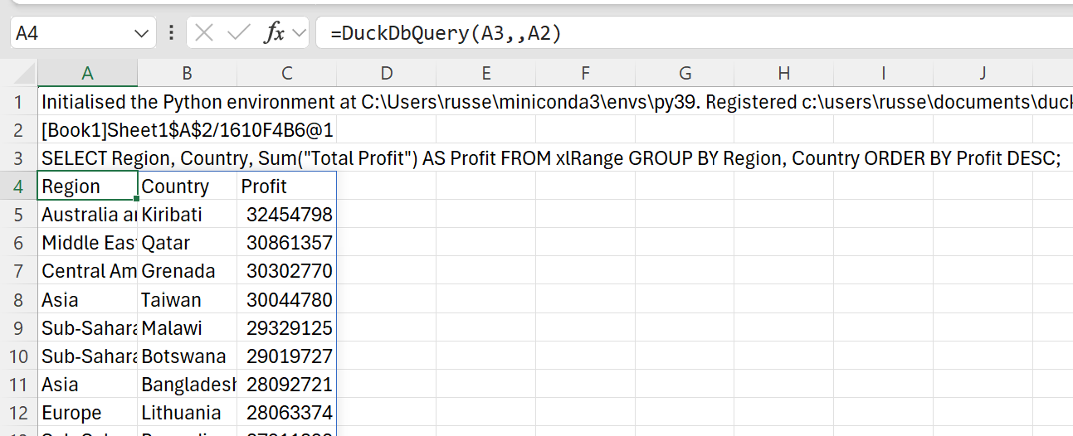Open Insert Function via the fx icon

(274, 33)
